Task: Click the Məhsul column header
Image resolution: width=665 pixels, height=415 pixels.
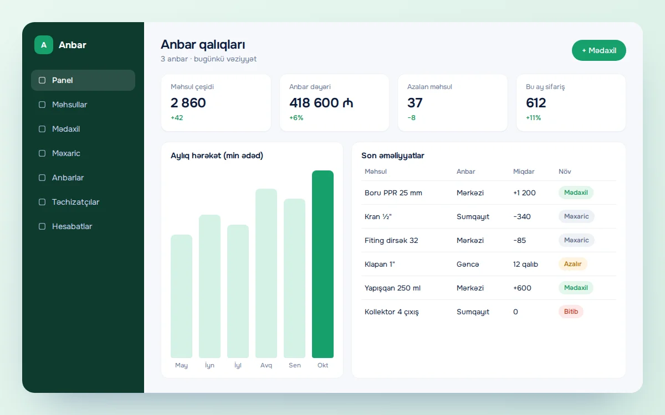Action: click(376, 172)
